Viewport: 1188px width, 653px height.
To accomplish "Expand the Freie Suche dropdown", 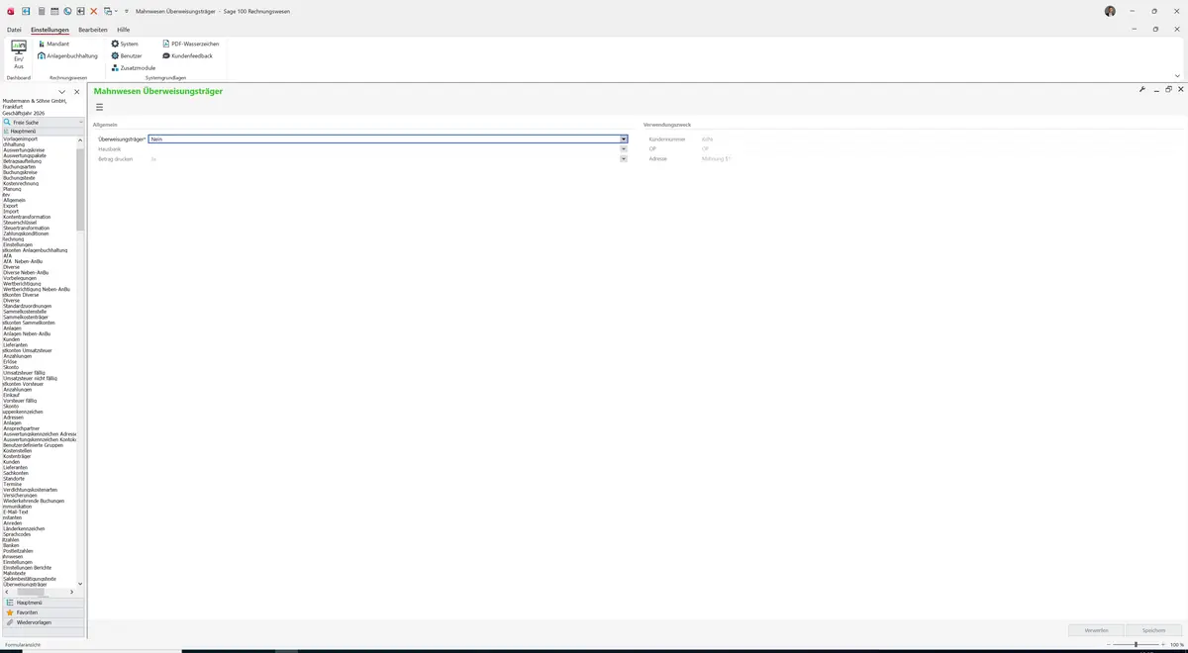I will click(x=81, y=122).
